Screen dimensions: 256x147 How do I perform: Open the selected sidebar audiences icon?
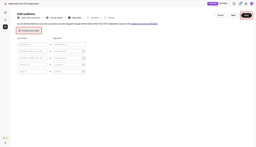5,27
